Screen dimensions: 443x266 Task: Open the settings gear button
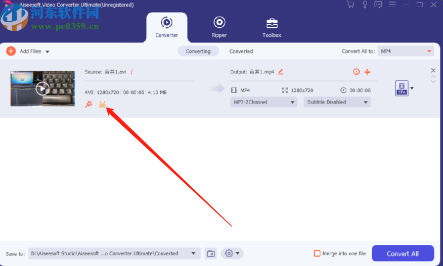click(229, 253)
